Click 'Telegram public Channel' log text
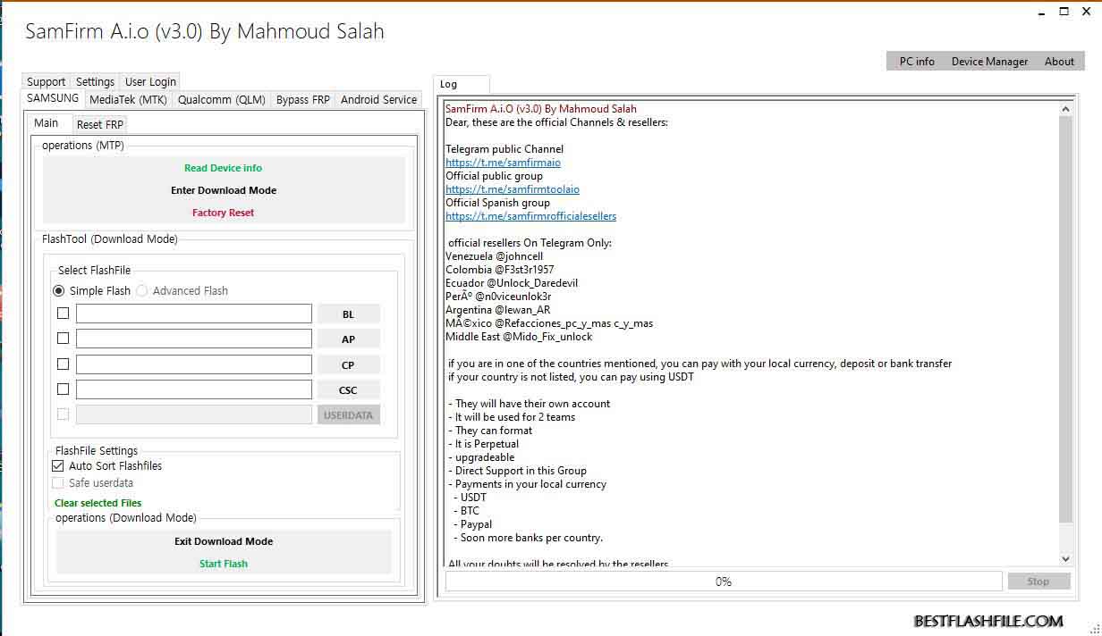Viewport: 1102px width, 636px height. [504, 149]
